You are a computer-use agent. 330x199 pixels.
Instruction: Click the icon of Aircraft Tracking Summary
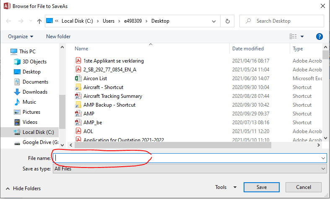point(78,96)
